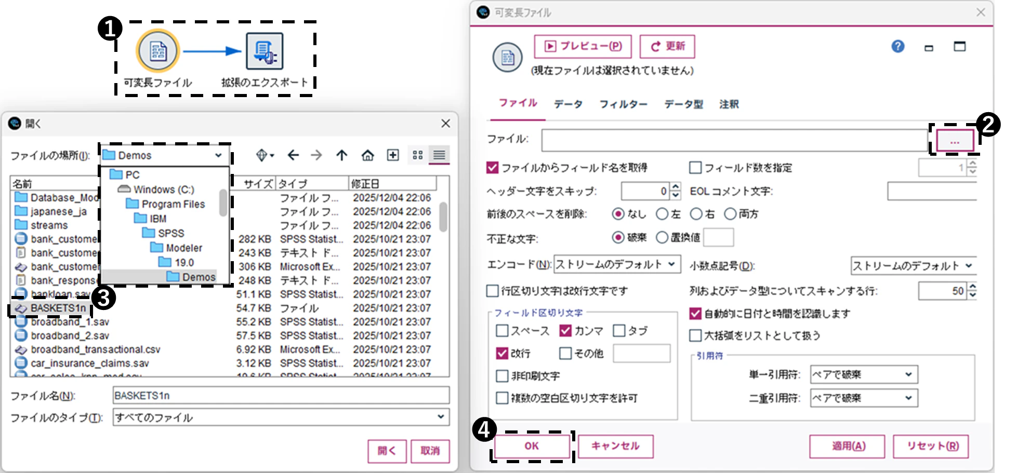This screenshot has width=1017, height=473.
Task: Select the 可変長ファイル node icon on canvas
Action: coord(158,51)
